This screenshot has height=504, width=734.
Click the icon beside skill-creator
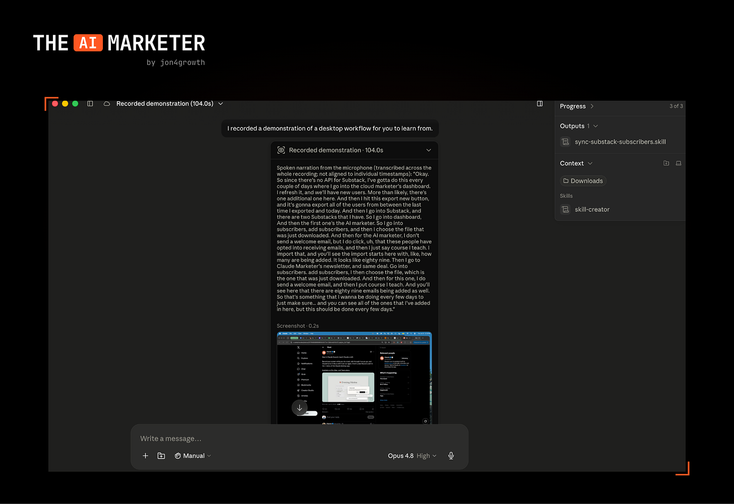tap(566, 210)
